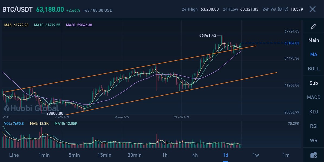Switch to the 1h interval
The height and width of the screenshot is (162, 325).
pos(165,155)
